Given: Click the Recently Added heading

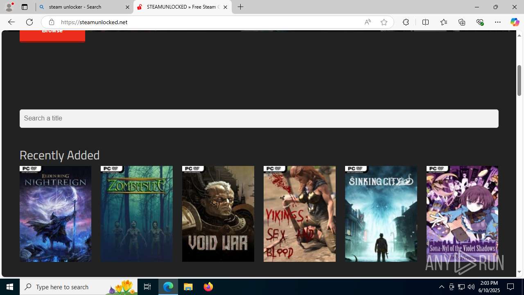Looking at the screenshot, I should coord(60,155).
